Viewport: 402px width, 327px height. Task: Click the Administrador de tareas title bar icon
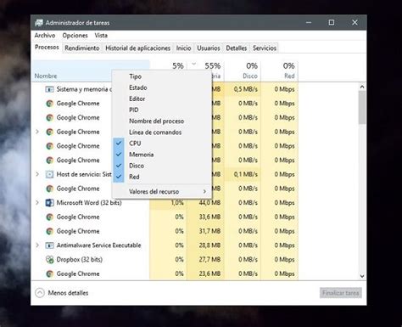click(39, 23)
